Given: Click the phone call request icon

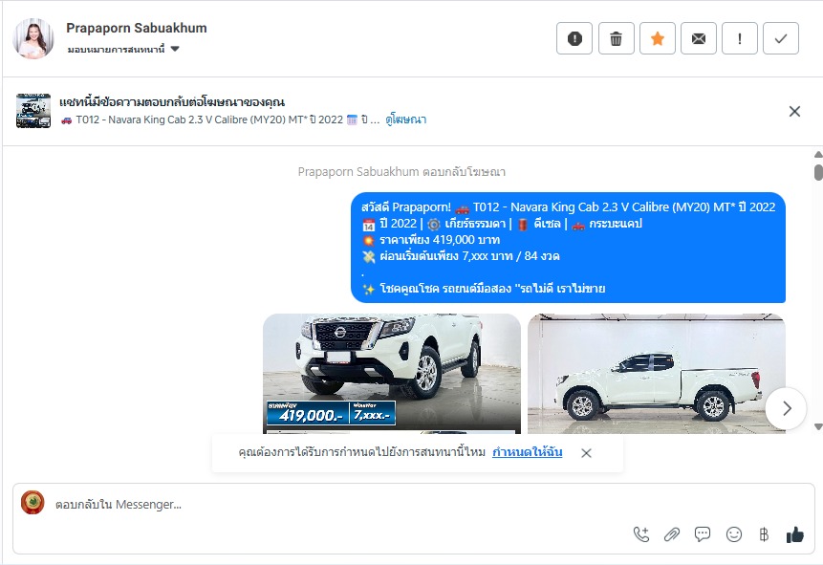Looking at the screenshot, I should [640, 534].
